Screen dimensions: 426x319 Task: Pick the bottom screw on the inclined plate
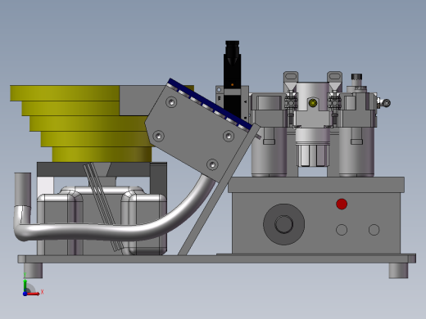(x=212, y=164)
